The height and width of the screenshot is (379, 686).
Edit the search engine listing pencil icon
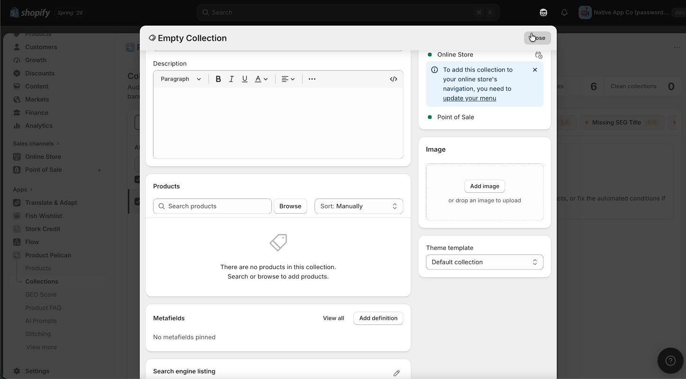click(397, 373)
